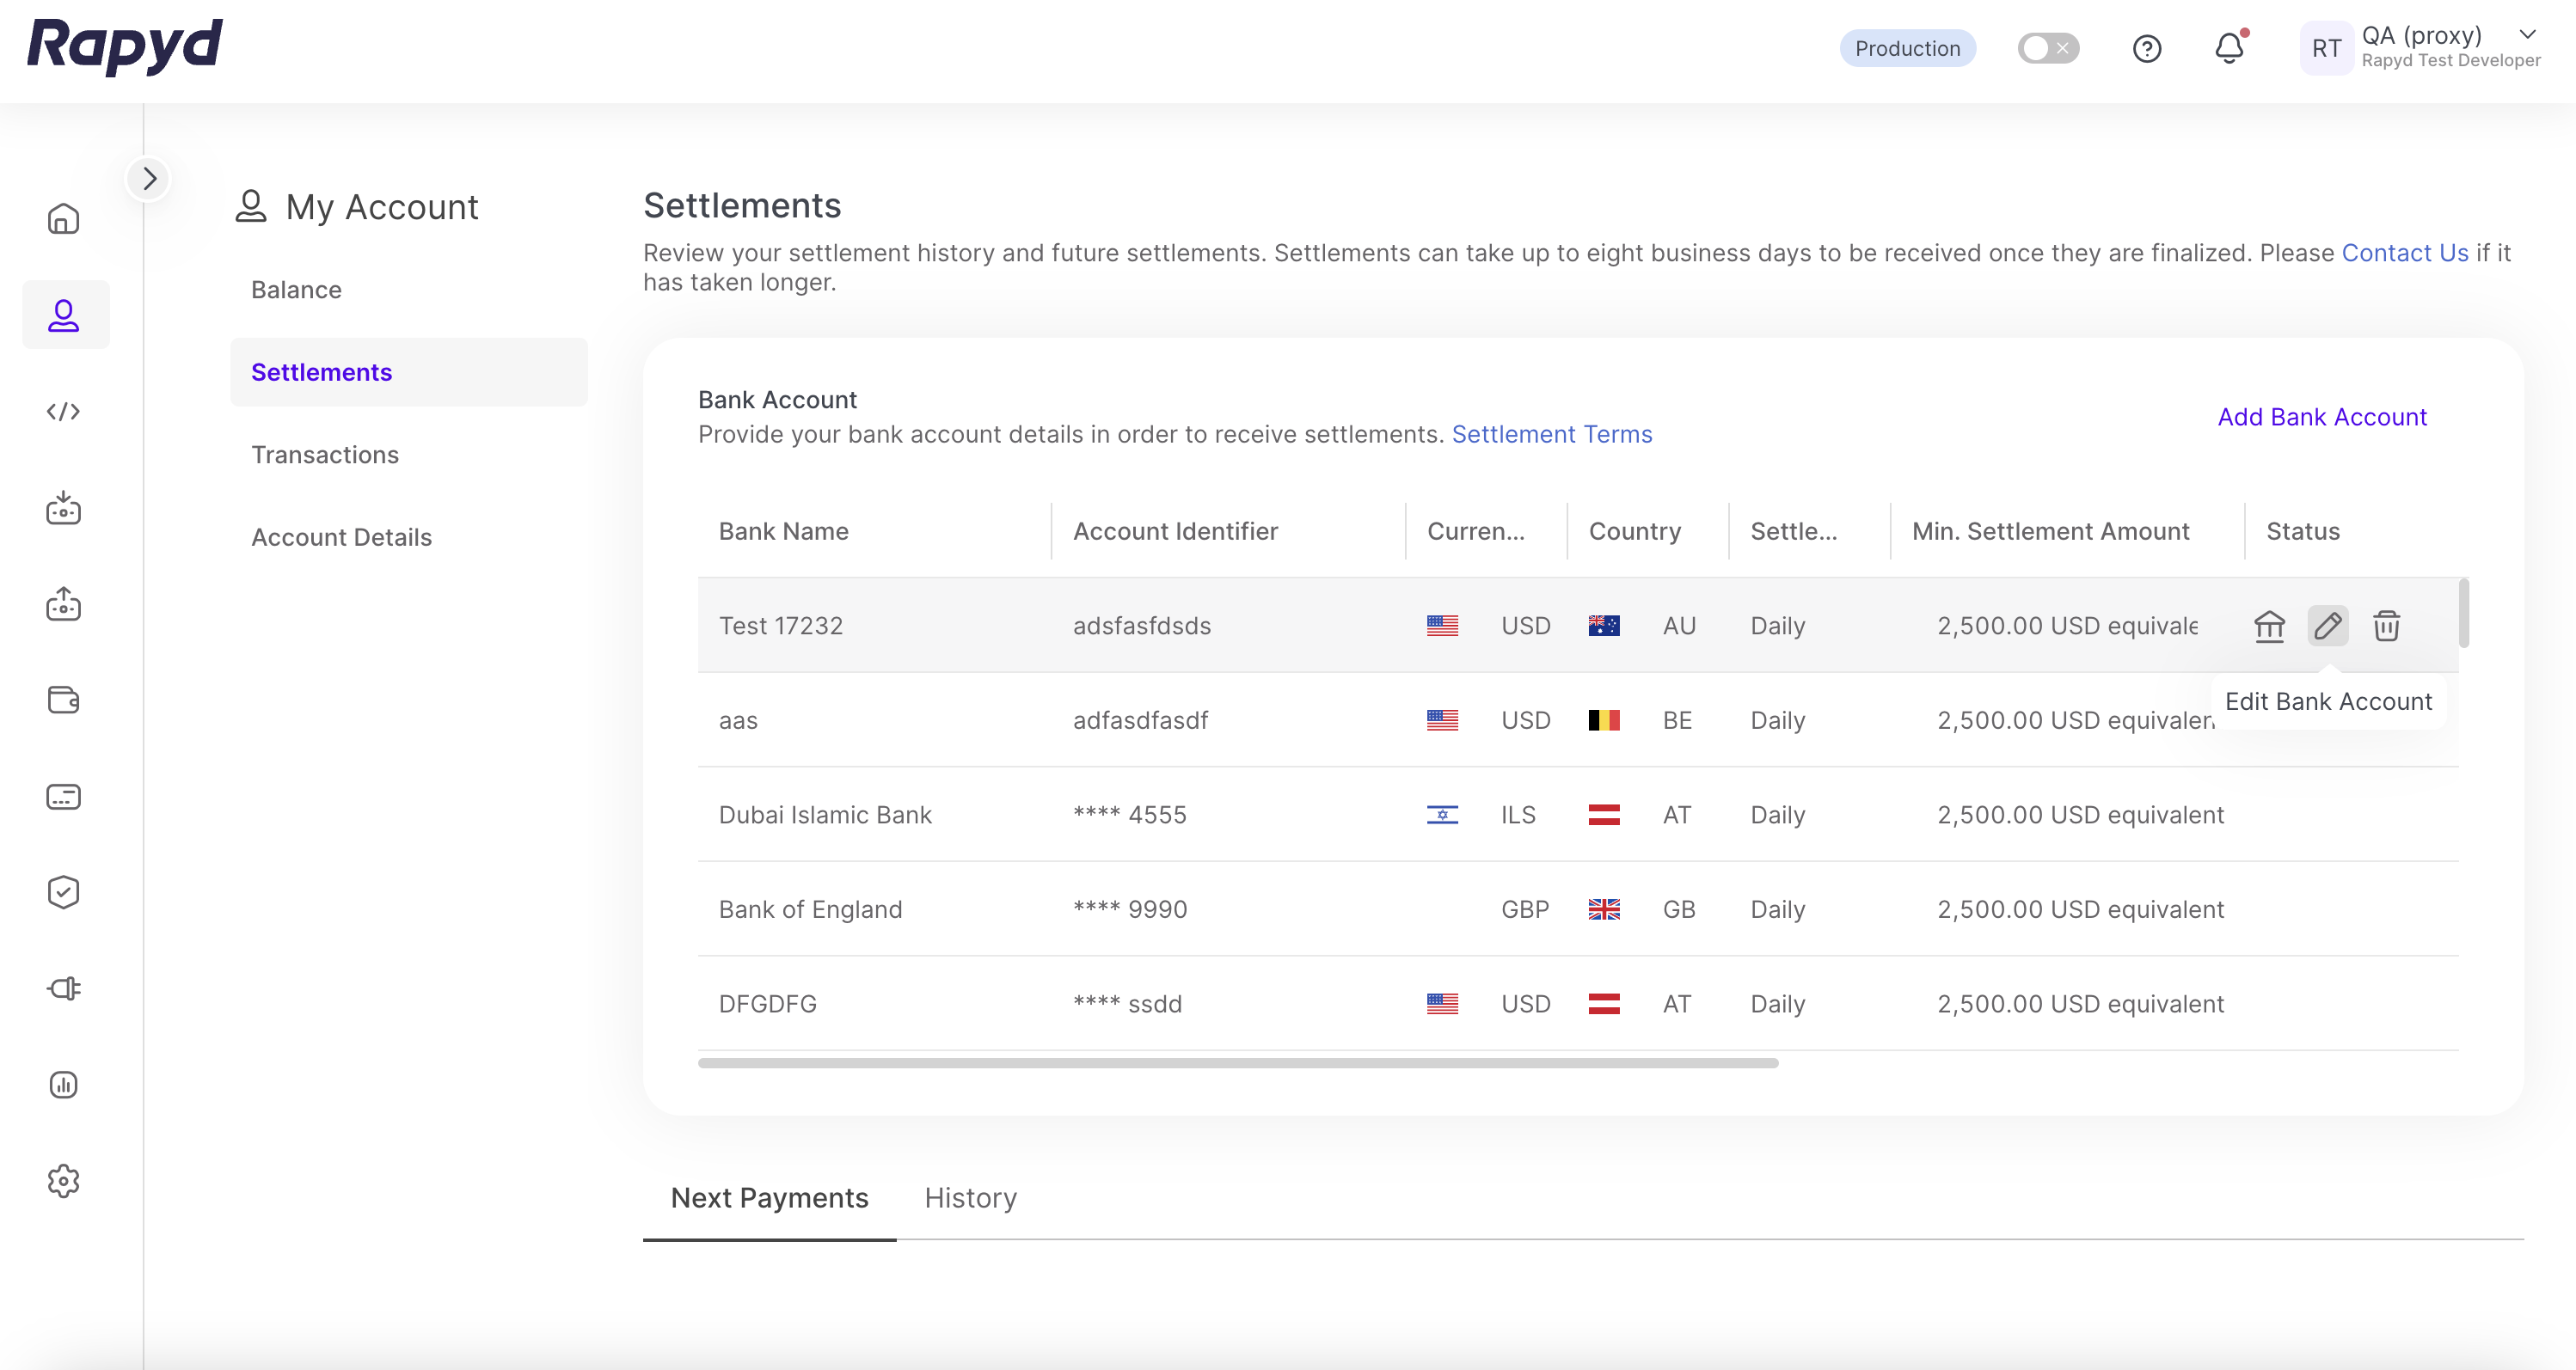
Task: Open the shield checkmark sidebar icon
Action: (x=63, y=892)
